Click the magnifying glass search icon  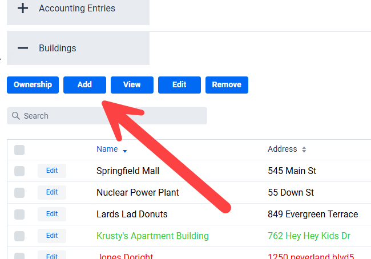[16, 116]
